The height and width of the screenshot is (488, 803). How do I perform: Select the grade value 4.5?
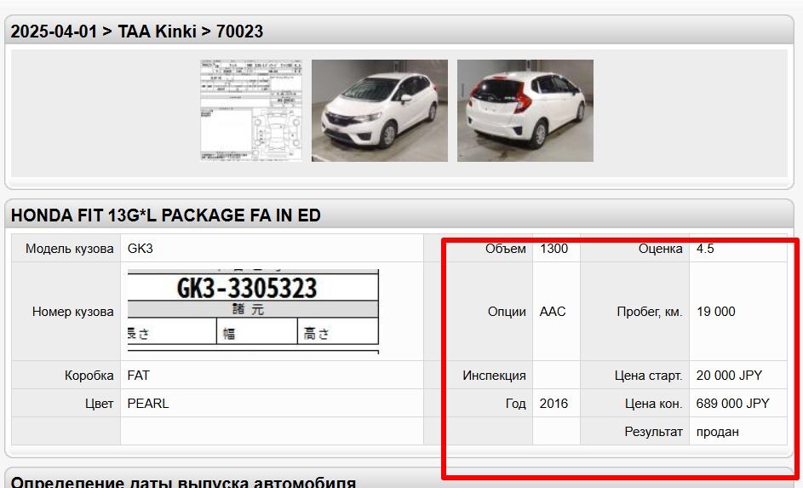tap(705, 249)
